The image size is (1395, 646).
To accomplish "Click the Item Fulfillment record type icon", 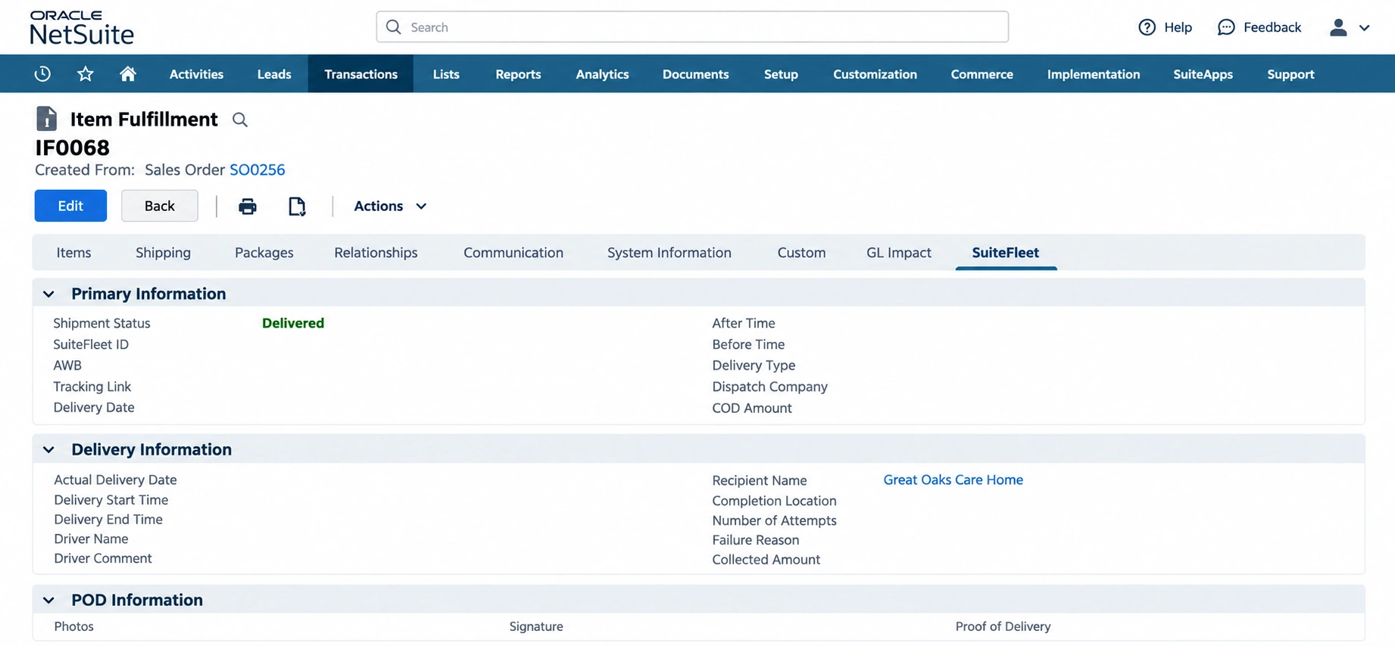I will pos(46,119).
